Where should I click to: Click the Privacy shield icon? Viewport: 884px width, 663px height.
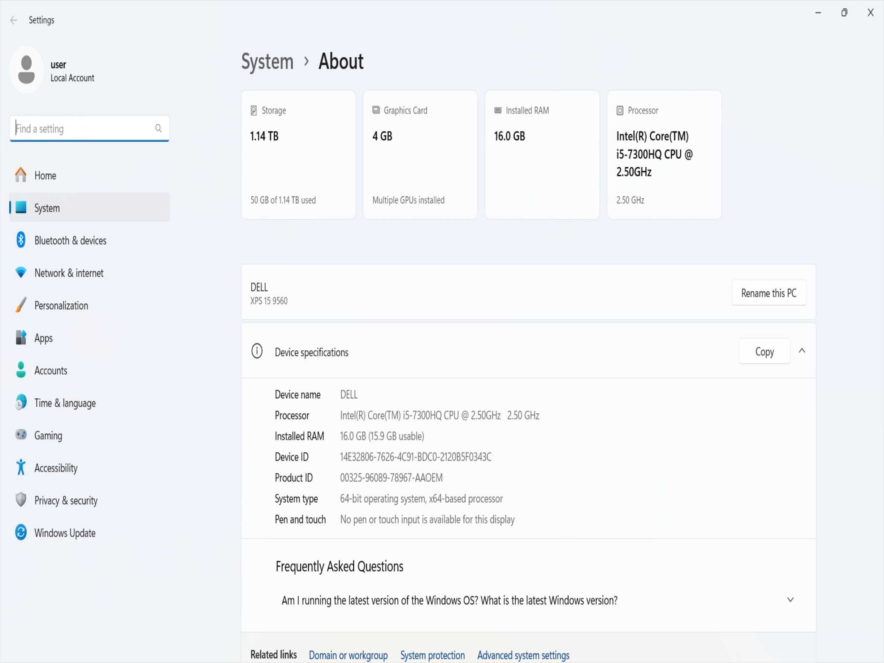21,500
